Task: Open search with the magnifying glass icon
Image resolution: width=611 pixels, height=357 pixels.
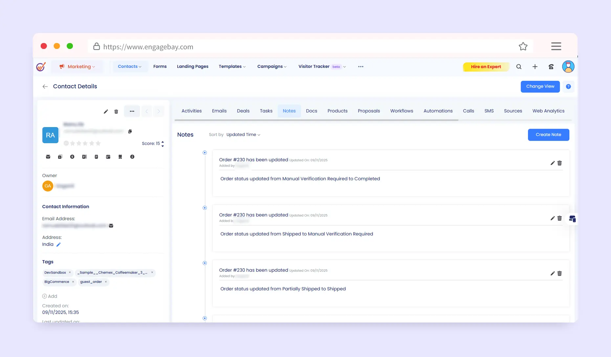Action: [519, 67]
